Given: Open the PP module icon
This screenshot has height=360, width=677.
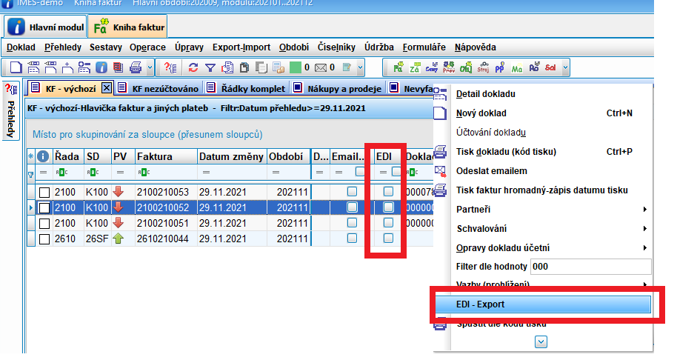Looking at the screenshot, I should click(x=499, y=67).
